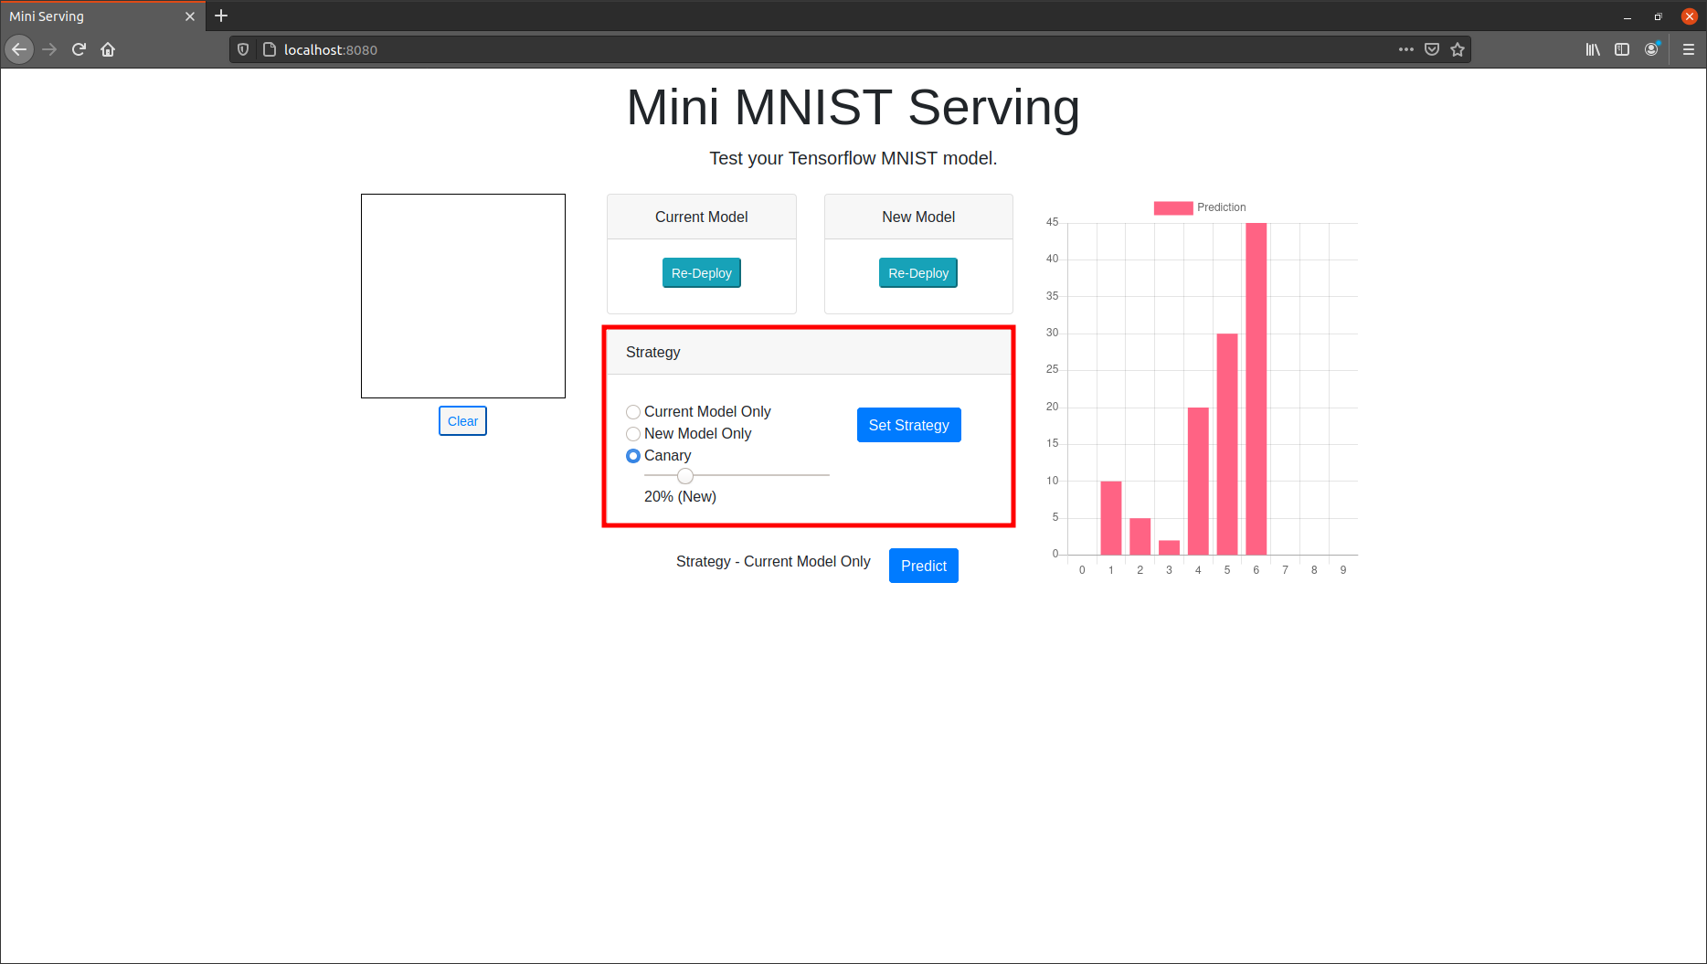Click the New Model card header
This screenshot has height=964, width=1707.
pyautogui.click(x=918, y=217)
